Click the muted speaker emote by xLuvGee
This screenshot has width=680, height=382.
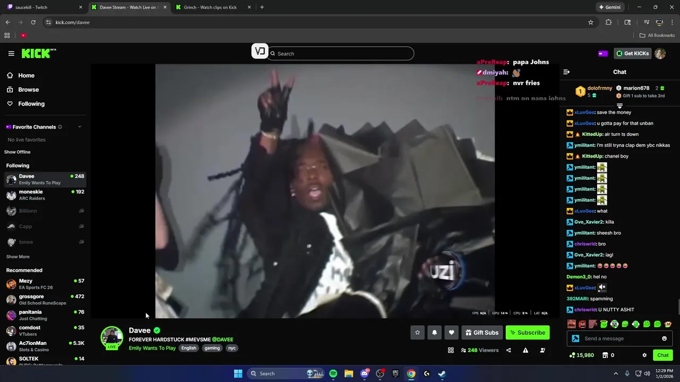coord(602,287)
